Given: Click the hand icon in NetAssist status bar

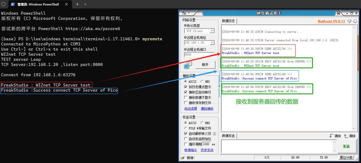Looking at the screenshot, I should (183, 158).
